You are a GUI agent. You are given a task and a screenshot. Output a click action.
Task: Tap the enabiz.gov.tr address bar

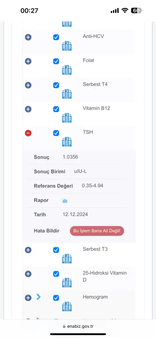(78, 326)
